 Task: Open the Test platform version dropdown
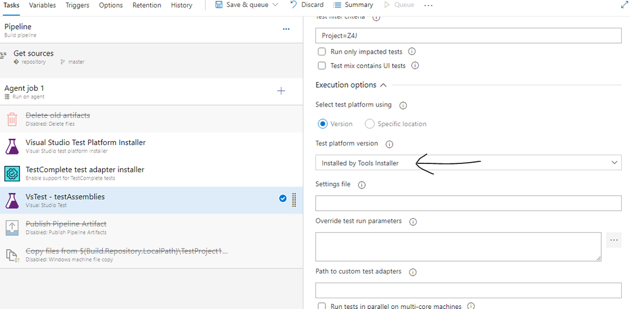(468, 163)
